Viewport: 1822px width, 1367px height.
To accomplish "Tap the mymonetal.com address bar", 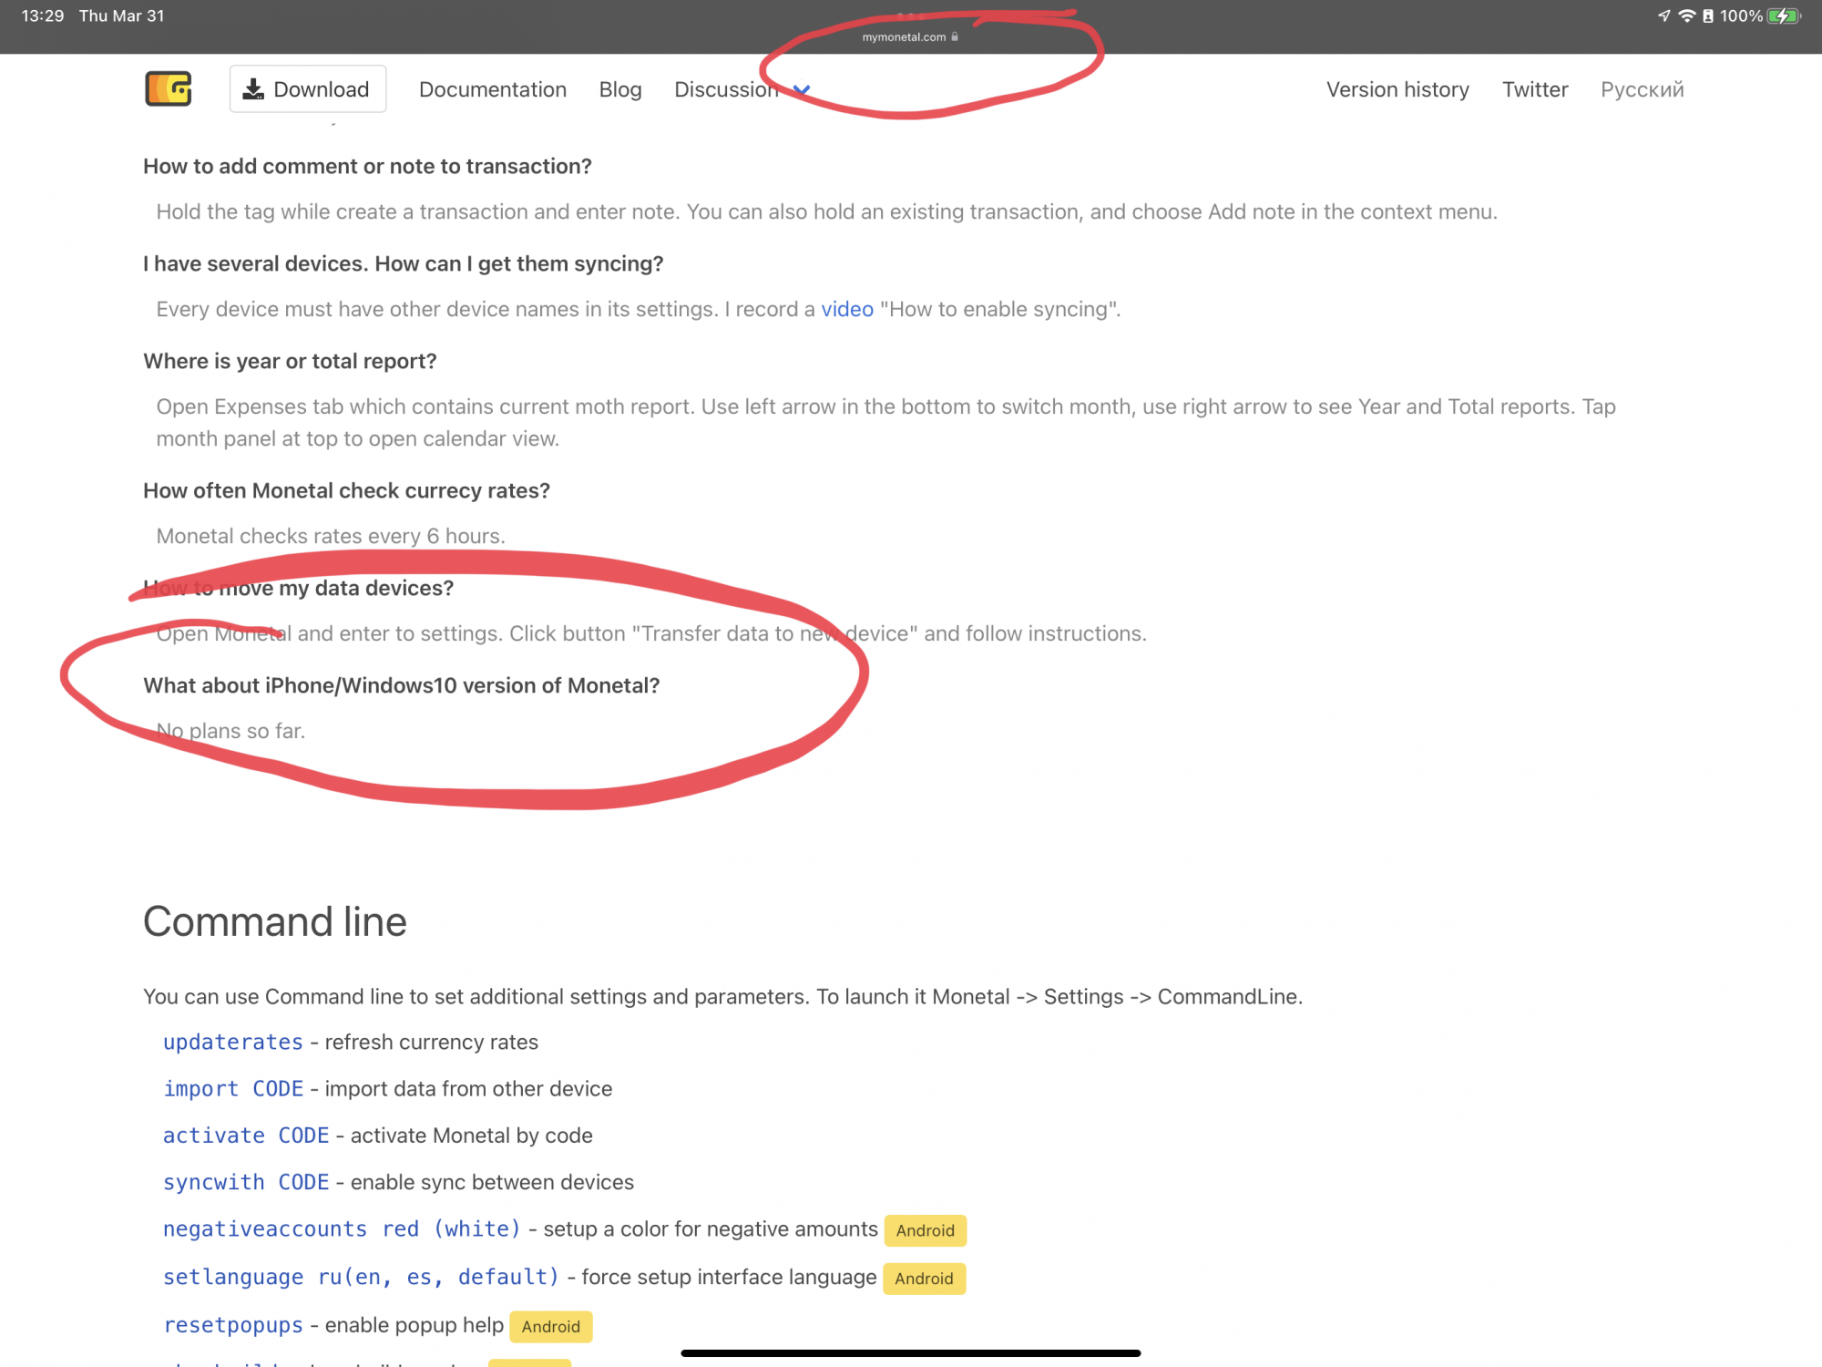I will [x=910, y=36].
